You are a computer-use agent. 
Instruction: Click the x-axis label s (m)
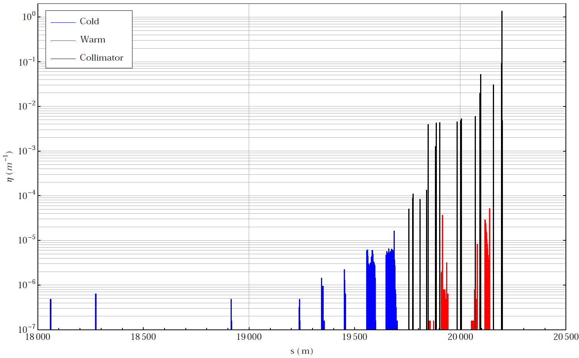tap(302, 351)
